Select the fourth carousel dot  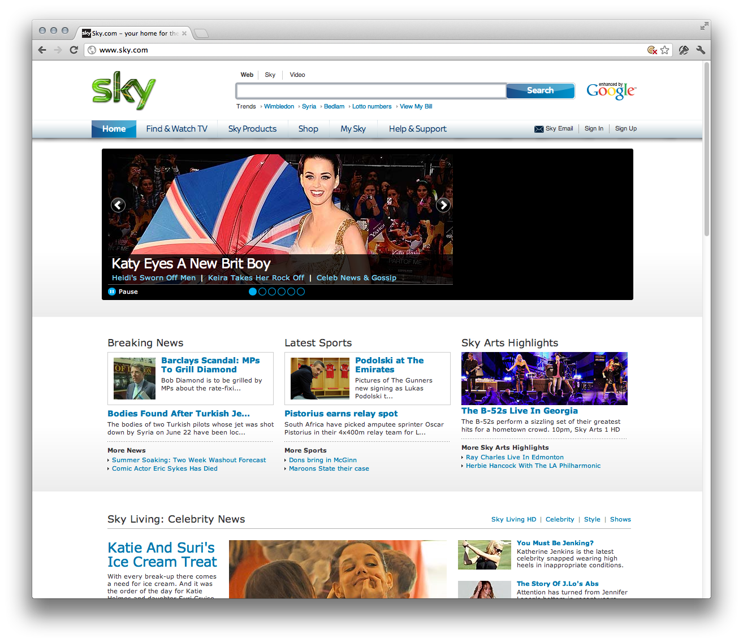(282, 292)
